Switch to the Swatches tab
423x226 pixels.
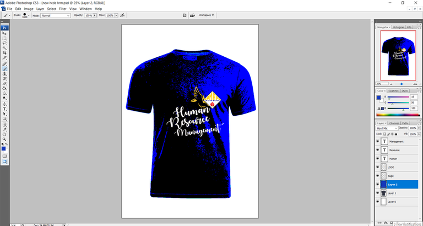tap(394, 91)
